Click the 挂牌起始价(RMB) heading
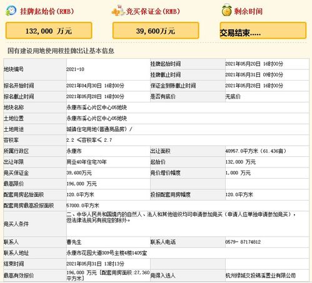The height and width of the screenshot is (283, 312). pos(47,11)
